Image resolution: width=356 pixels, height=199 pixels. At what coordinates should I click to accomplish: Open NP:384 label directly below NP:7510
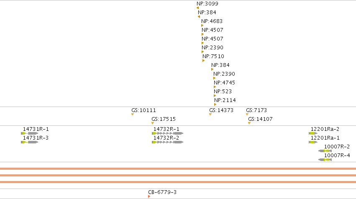click(220, 65)
